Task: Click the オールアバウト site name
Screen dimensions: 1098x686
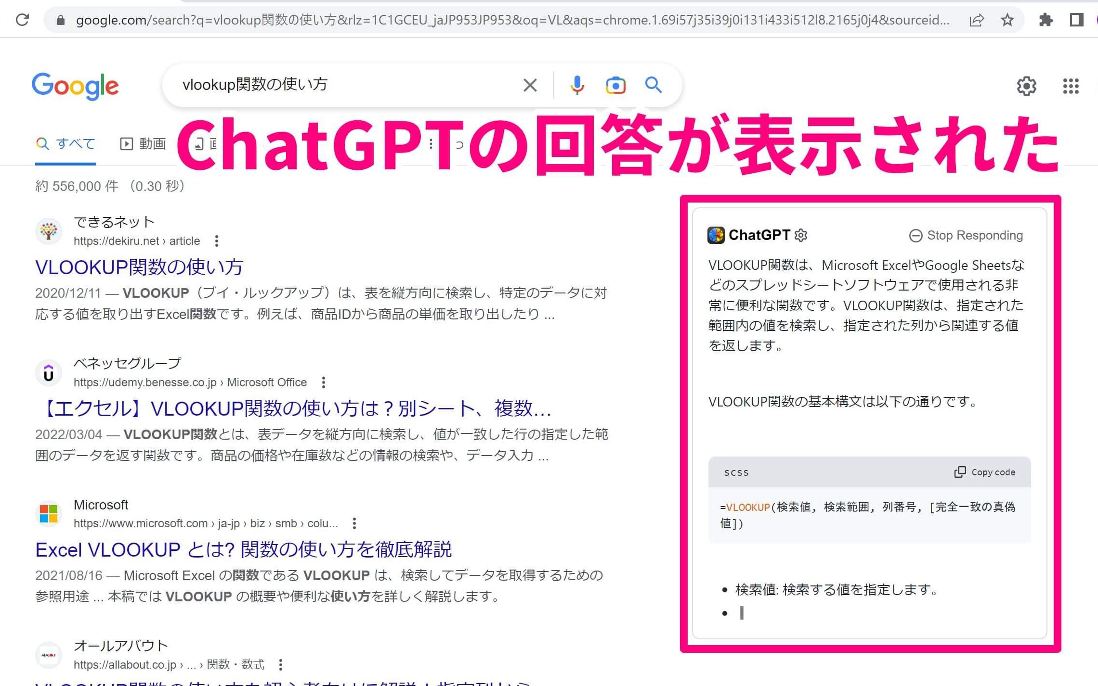Action: coord(121,646)
